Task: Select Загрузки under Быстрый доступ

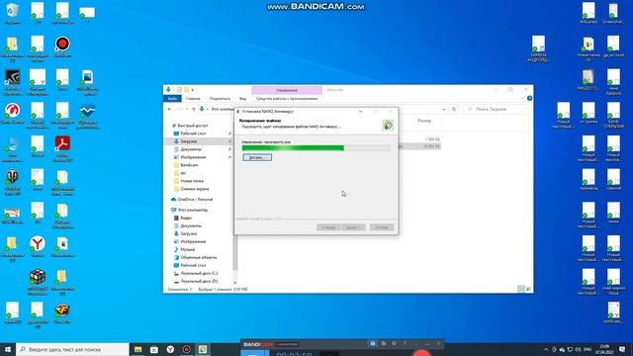Action: (x=189, y=141)
